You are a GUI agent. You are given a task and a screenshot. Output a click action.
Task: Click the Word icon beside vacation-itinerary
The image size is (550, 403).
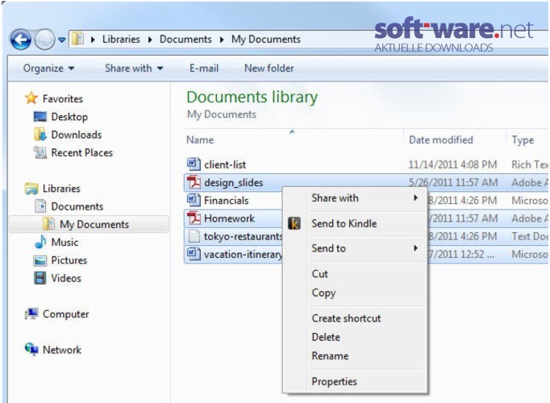tap(194, 254)
